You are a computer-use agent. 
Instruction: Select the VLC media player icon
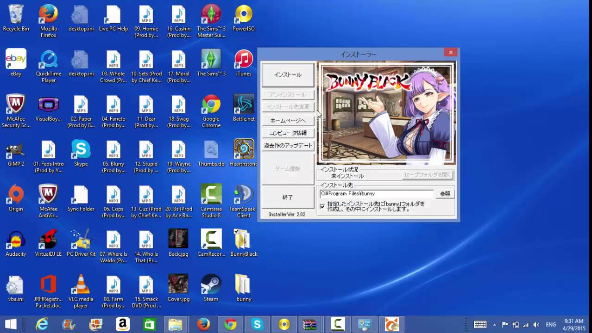[x=81, y=292]
